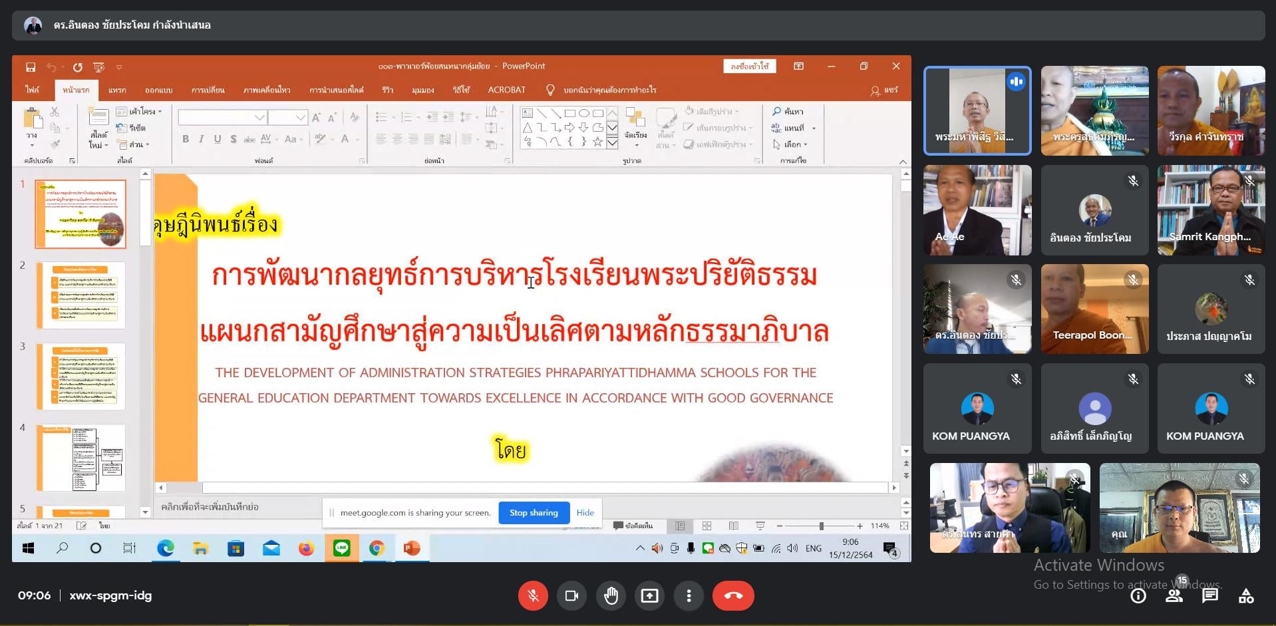Toggle Underline formatting
The width and height of the screenshot is (1276, 626).
click(x=217, y=139)
